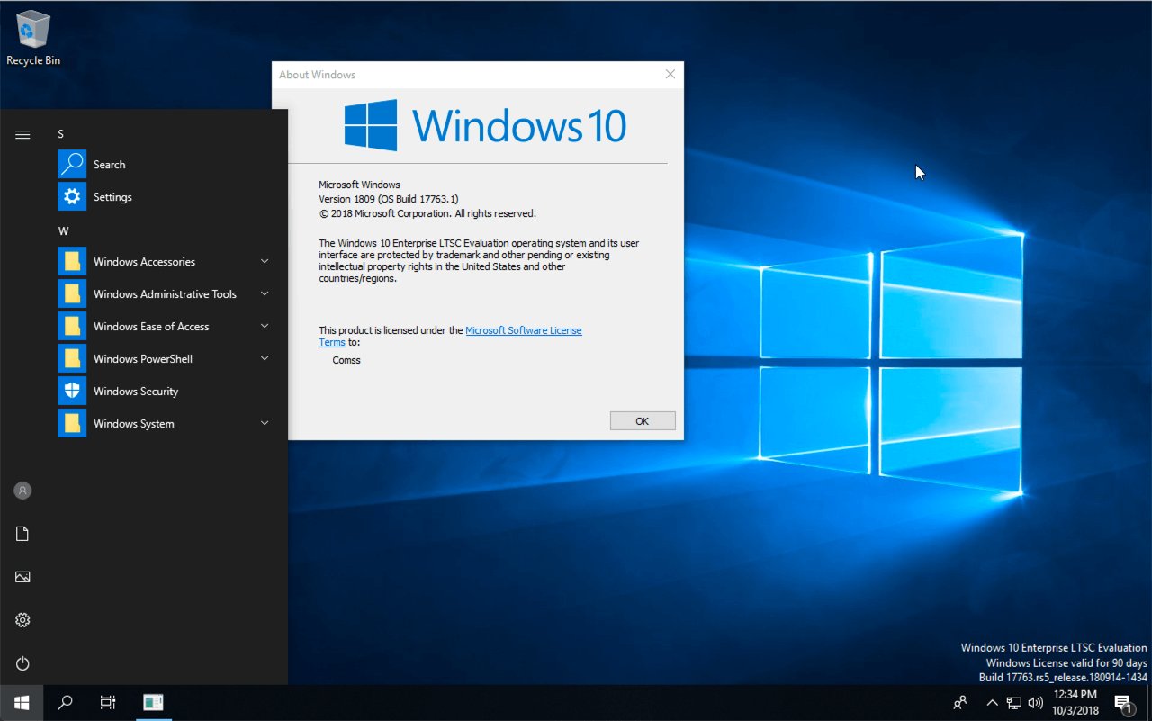Viewport: 1152px width, 721px height.
Task: Expand the Windows Ease of Access folder
Action: pyautogui.click(x=166, y=327)
